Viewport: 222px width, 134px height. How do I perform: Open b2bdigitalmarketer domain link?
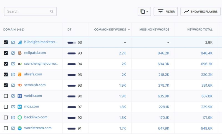pos(41,42)
